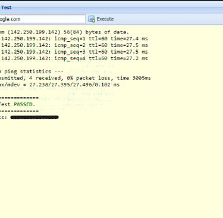Click the 'ping statistics ---' line
The height and width of the screenshot is (218, 223).
click(32, 71)
